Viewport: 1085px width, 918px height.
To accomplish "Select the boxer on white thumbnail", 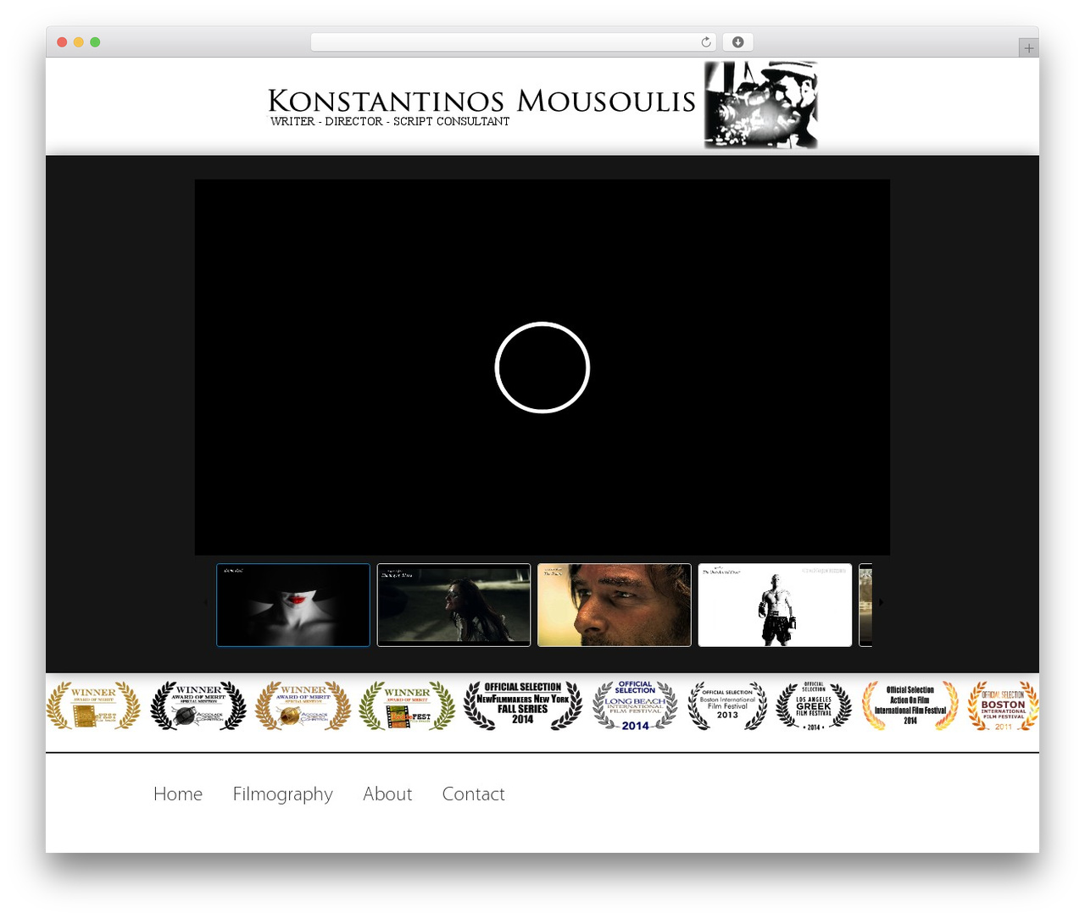I will coord(775,605).
